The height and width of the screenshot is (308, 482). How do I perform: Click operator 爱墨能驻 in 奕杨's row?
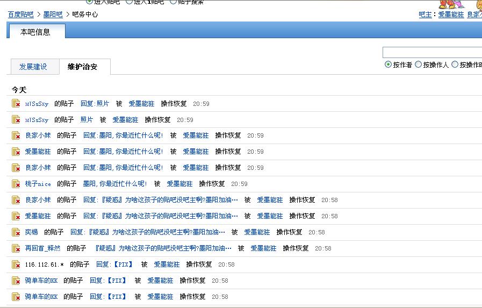point(257,232)
